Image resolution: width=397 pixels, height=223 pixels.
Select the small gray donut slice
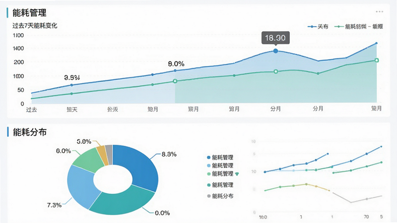tap(109, 154)
